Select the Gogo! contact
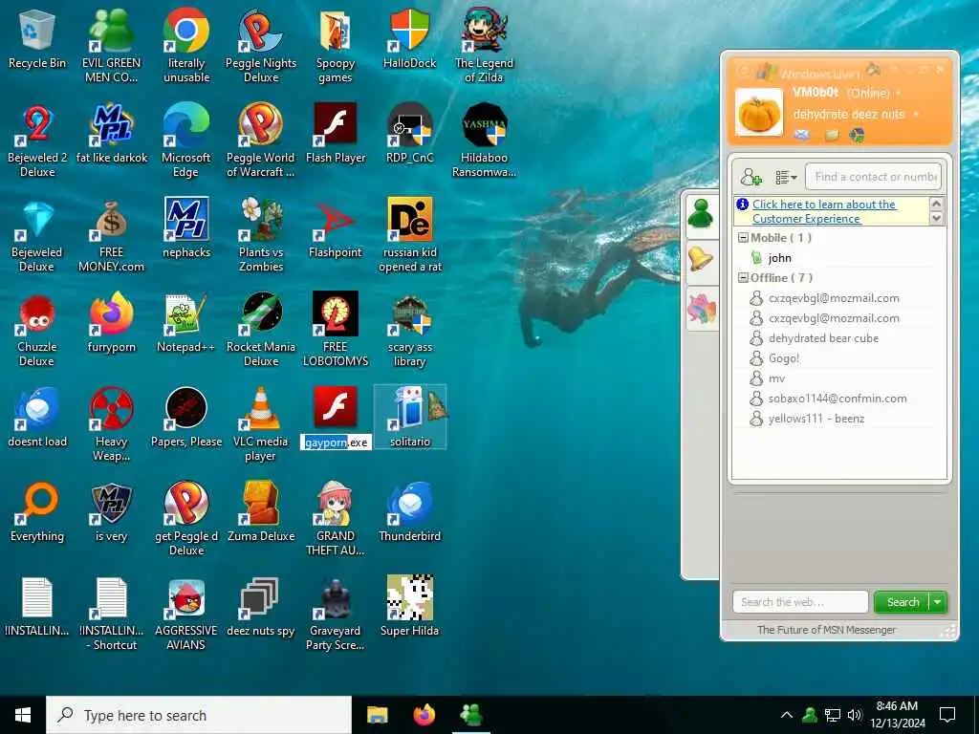 783,358
